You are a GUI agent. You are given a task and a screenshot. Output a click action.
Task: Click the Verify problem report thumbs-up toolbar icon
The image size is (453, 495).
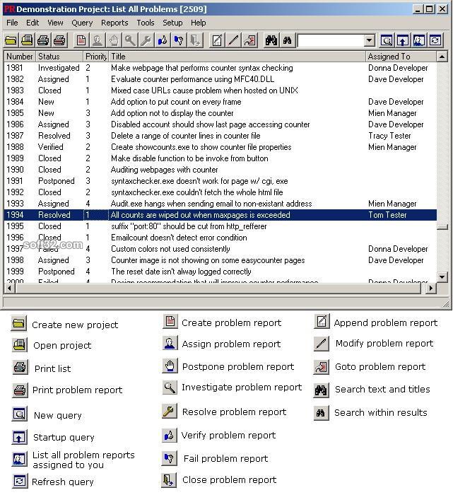pos(163,40)
